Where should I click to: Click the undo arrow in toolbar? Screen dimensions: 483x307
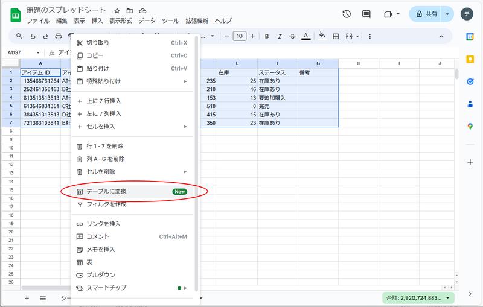click(33, 36)
